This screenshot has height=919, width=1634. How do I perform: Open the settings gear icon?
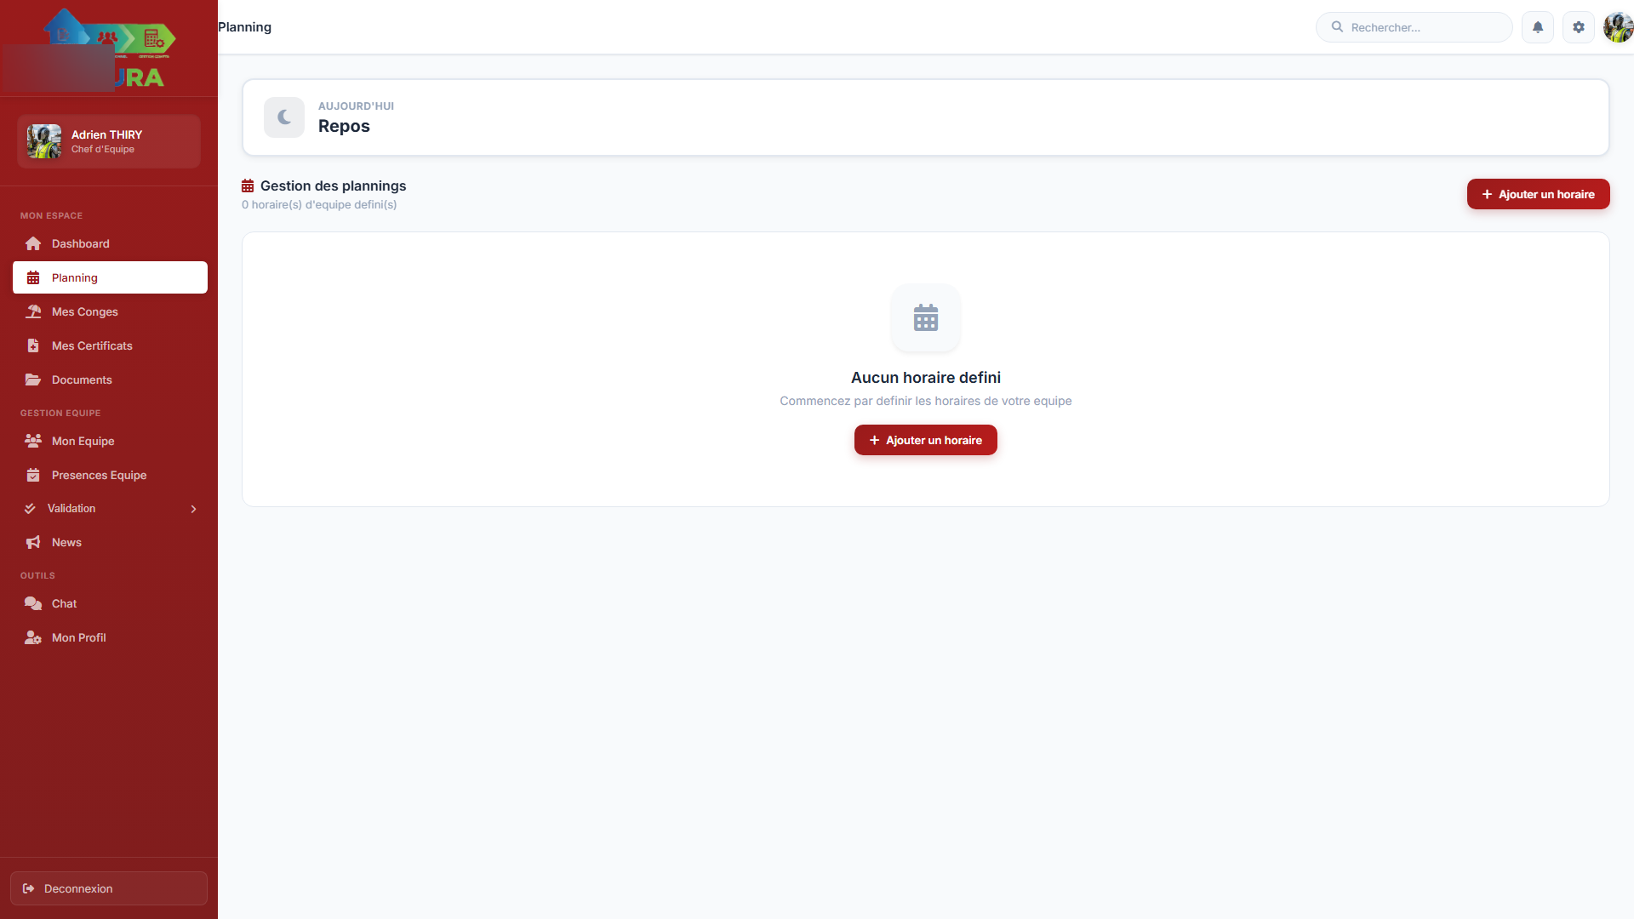(x=1578, y=27)
